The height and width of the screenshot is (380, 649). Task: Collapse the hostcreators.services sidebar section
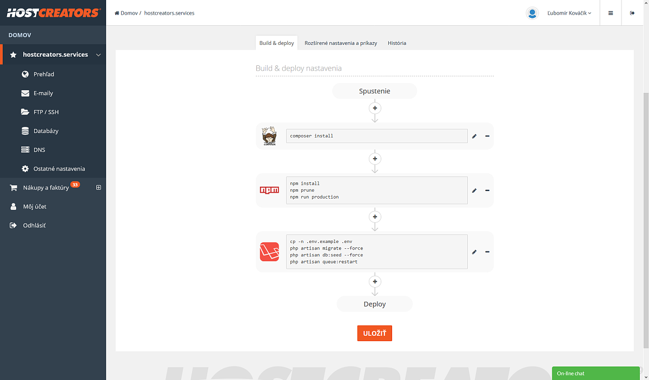coord(98,55)
